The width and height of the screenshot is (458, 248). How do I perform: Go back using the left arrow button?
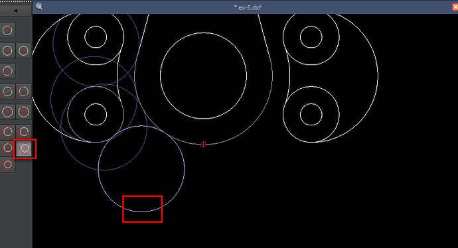click(x=15, y=11)
